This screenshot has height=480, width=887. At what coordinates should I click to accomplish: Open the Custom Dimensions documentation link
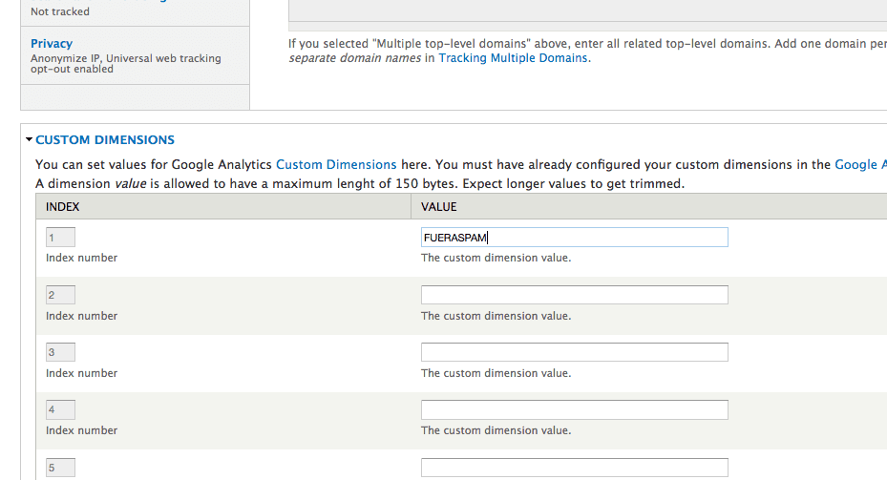[x=336, y=164]
